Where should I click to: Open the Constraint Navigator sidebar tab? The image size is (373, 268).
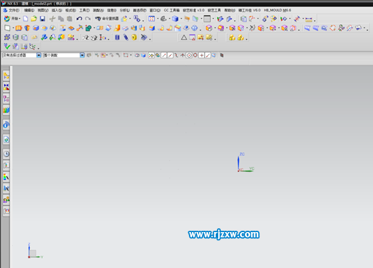[6, 87]
